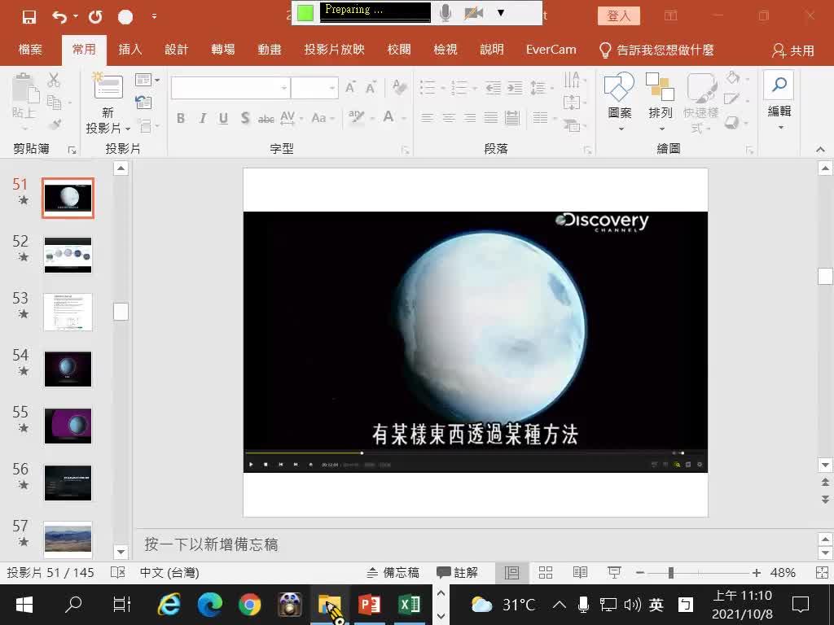Screen dimensions: 834x625
Task: Open the Editing find menu
Action: (x=779, y=101)
